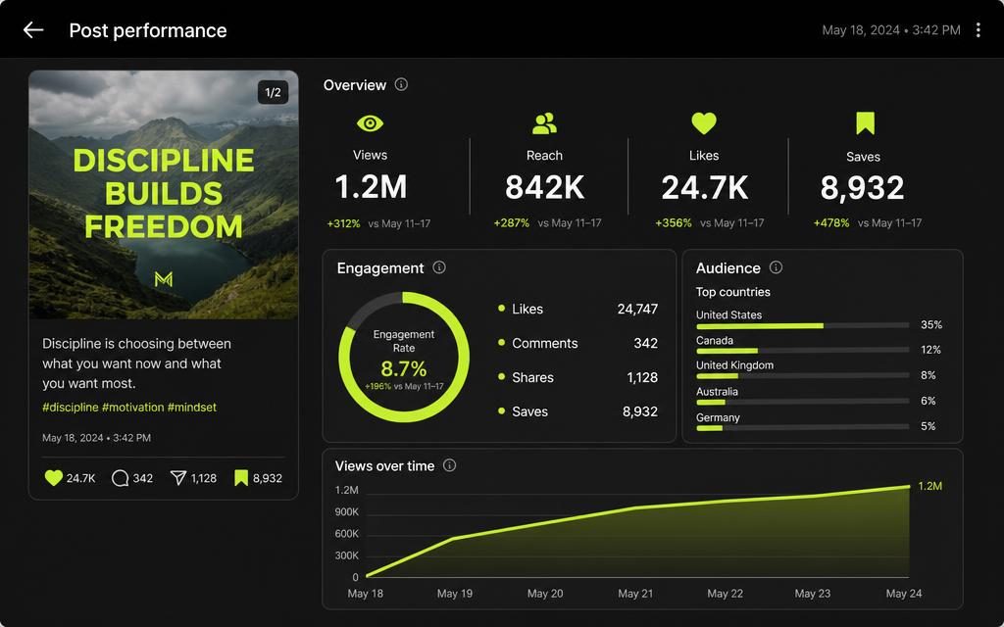Click the Germany audience bar
This screenshot has height=627, width=1004.
(802, 427)
